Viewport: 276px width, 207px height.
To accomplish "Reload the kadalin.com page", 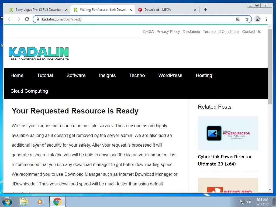I will 27,19.
